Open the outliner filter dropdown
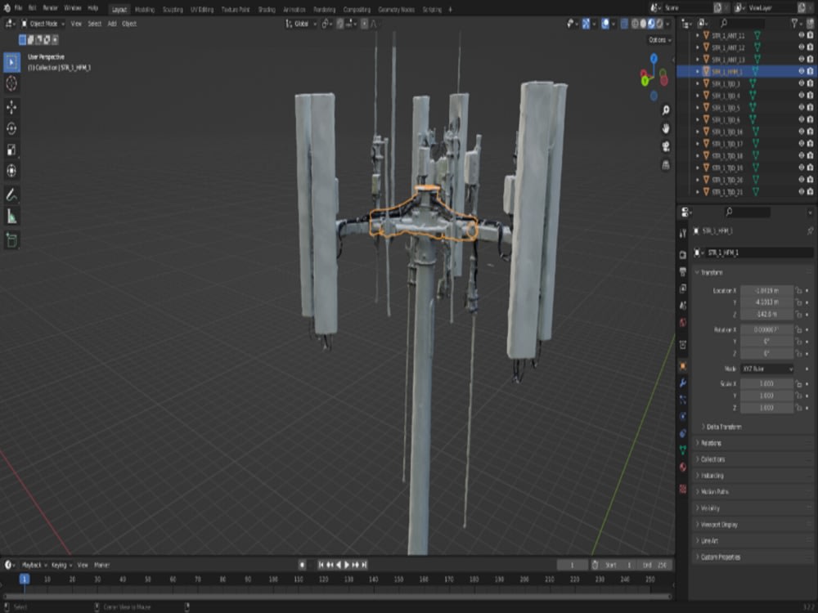Viewport: 818px width, 613px height. tap(797, 23)
